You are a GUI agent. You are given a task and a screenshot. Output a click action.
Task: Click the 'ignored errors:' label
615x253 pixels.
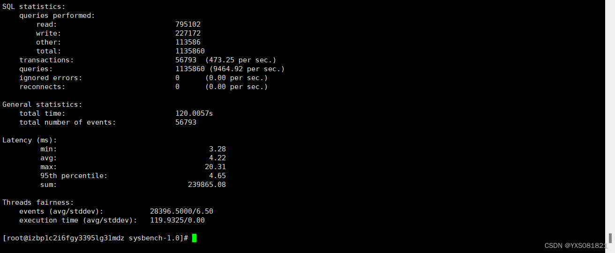[51, 78]
